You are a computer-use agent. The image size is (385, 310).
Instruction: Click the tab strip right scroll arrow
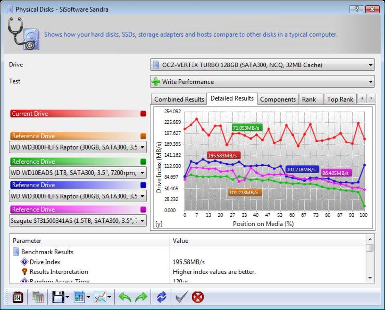371,98
